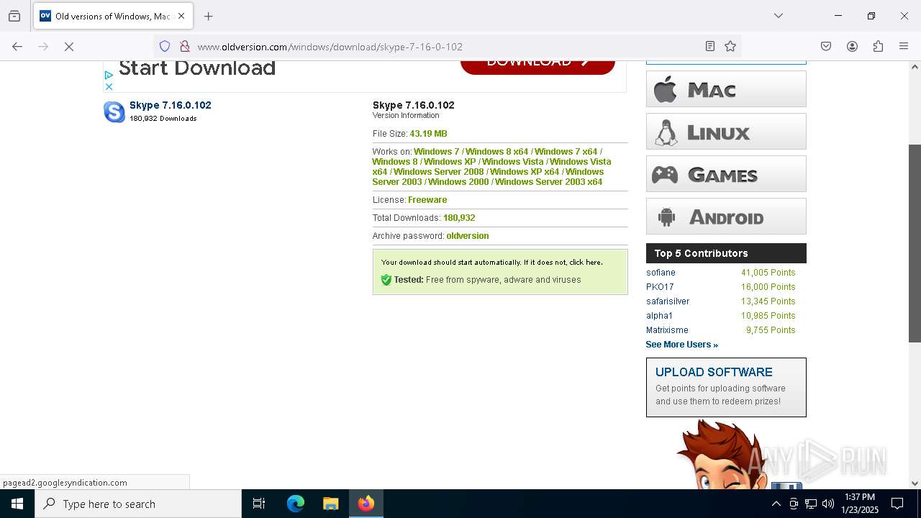Open contributor sofiane profile
The height and width of the screenshot is (518, 921).
tap(661, 273)
